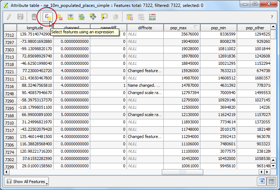The image size is (280, 190).
Task: Click the Delete column icon
Action: tap(130, 17)
